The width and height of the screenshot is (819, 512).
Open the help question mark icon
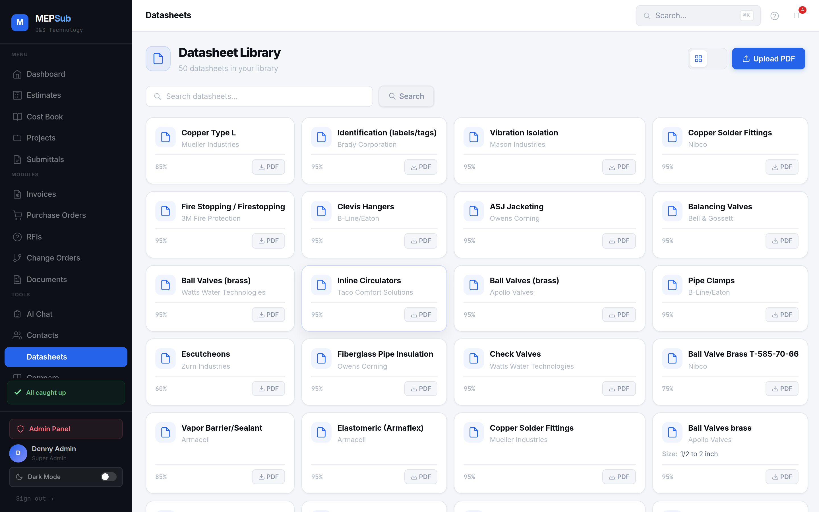(774, 16)
